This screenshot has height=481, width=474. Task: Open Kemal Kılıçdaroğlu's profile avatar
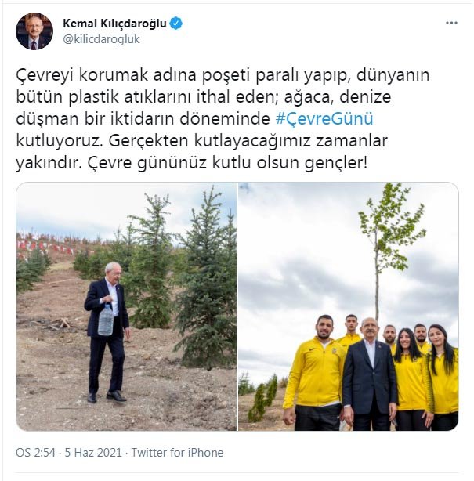pyautogui.click(x=34, y=31)
